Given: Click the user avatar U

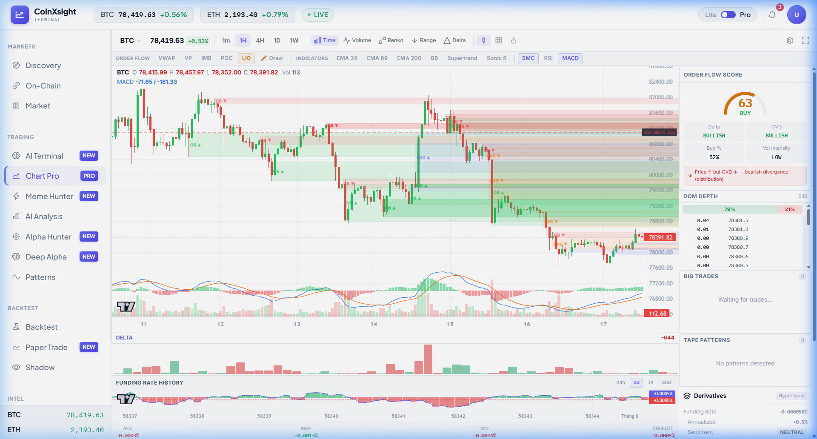Looking at the screenshot, I should pyautogui.click(x=797, y=15).
